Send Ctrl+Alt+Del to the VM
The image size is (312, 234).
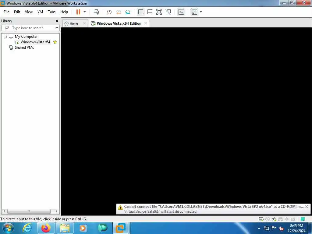96,12
